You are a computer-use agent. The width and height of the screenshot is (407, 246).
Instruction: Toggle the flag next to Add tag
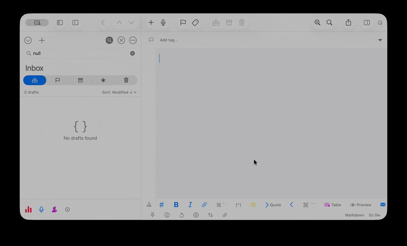coord(151,40)
